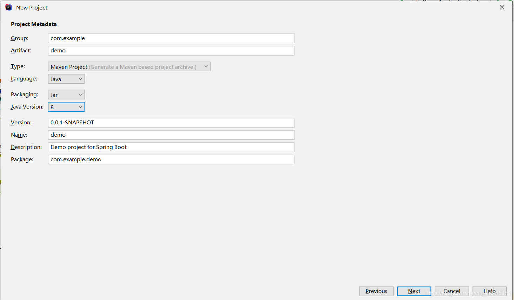This screenshot has width=514, height=300.
Task: Expand the Language dropdown set to Java
Action: (x=66, y=79)
